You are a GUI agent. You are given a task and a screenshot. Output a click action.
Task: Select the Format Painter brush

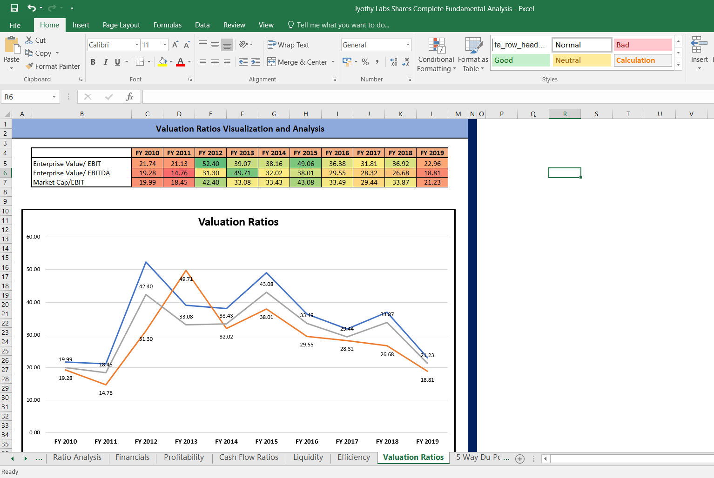[29, 66]
